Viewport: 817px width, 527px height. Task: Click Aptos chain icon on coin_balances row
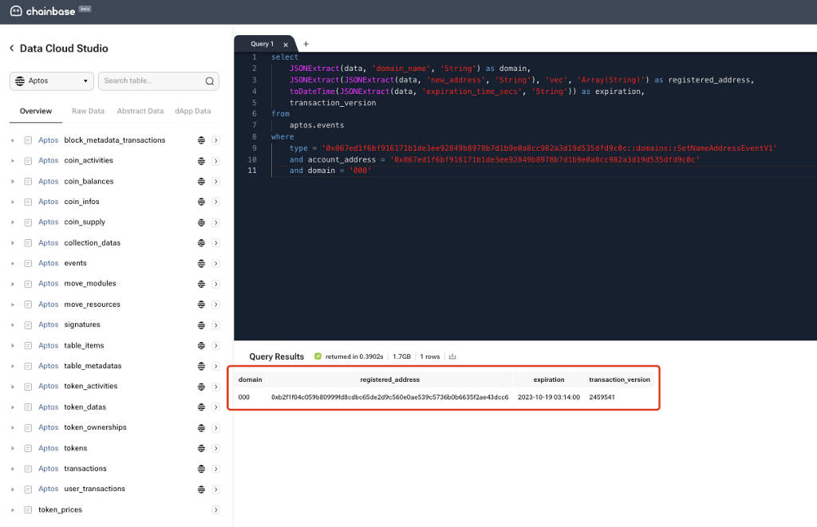(x=201, y=181)
